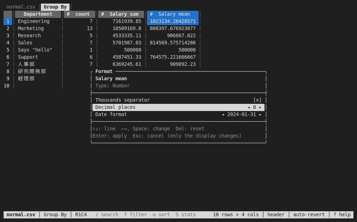Click the Research department cell
Screen dimensions: 357x222
(29, 35)
